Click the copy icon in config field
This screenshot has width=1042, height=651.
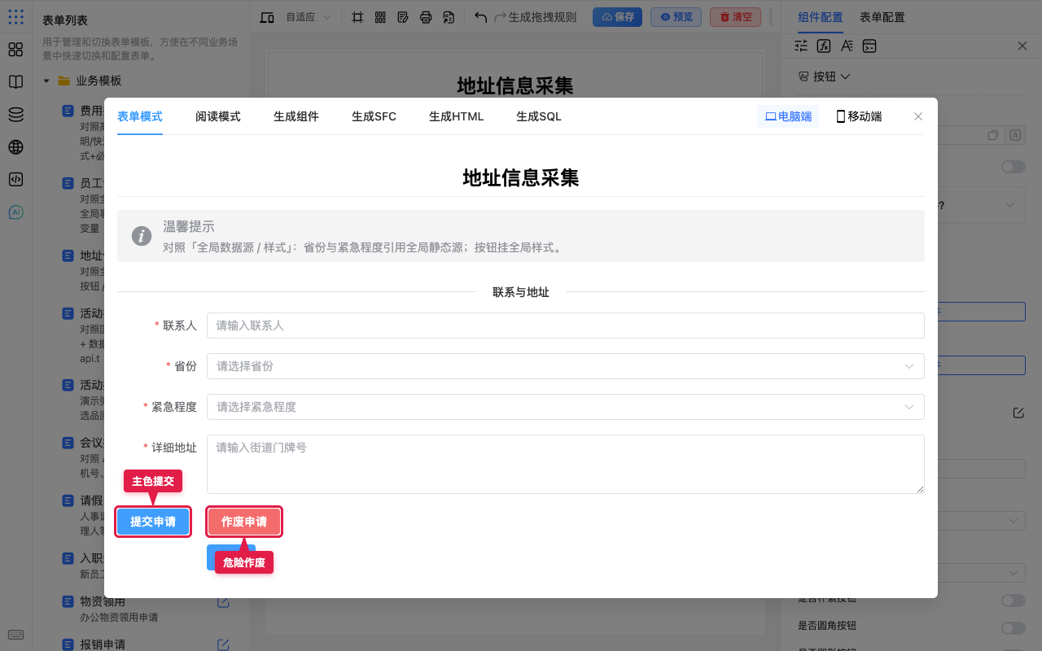click(993, 135)
